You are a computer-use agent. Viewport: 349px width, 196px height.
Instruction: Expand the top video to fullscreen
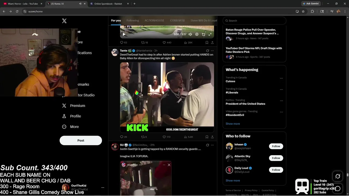210,34
